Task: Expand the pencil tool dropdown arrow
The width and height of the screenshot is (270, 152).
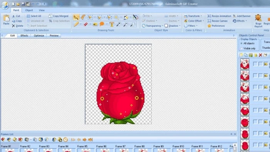Action: pos(81,24)
